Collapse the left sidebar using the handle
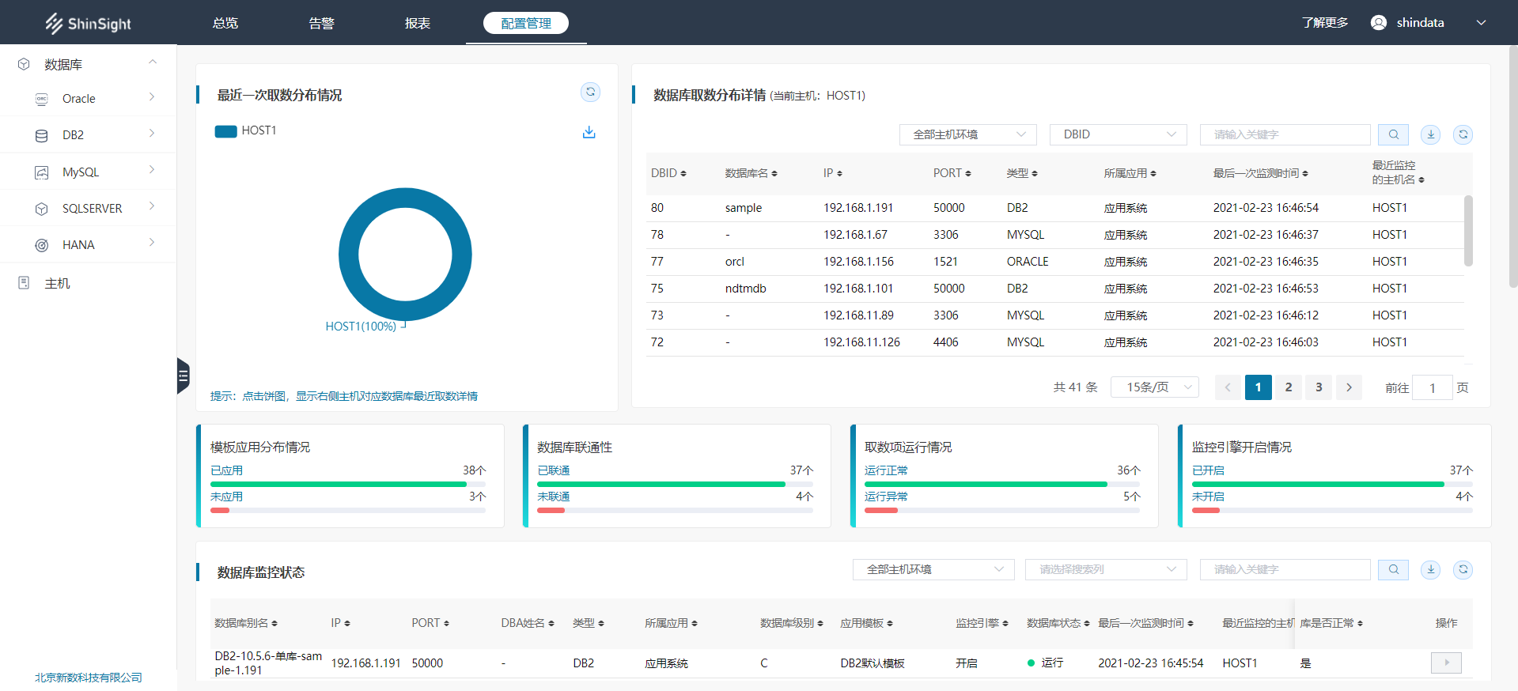Screen dimensions: 1518x691 [183, 376]
